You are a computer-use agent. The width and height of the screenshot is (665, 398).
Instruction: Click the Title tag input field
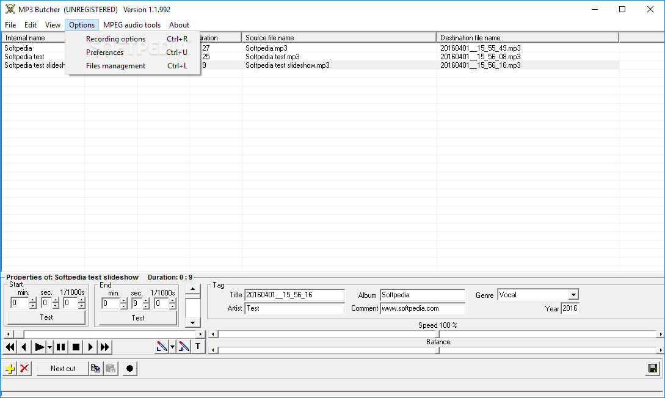click(294, 295)
